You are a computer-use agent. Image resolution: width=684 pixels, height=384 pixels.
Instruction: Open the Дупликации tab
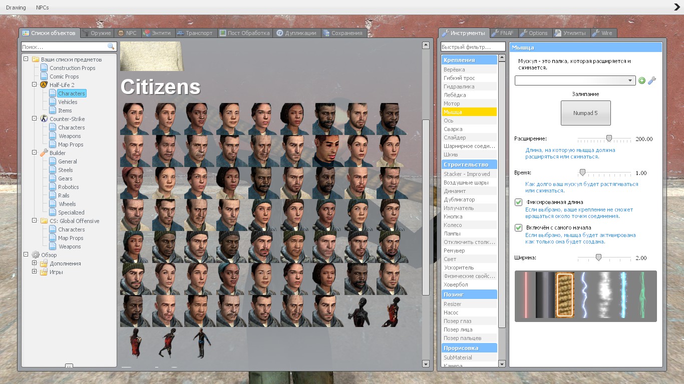point(297,33)
